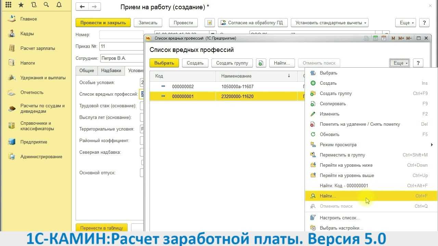Open the calendar icon in dialog title bar

384,38
